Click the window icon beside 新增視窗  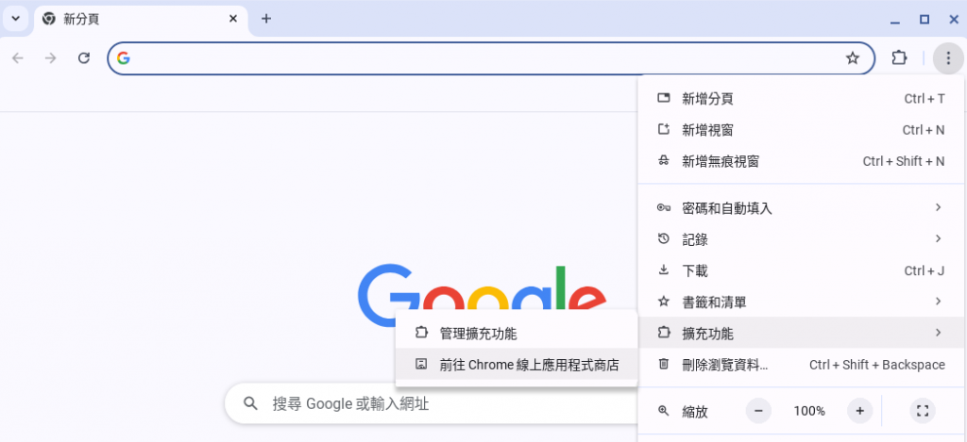pyautogui.click(x=664, y=129)
